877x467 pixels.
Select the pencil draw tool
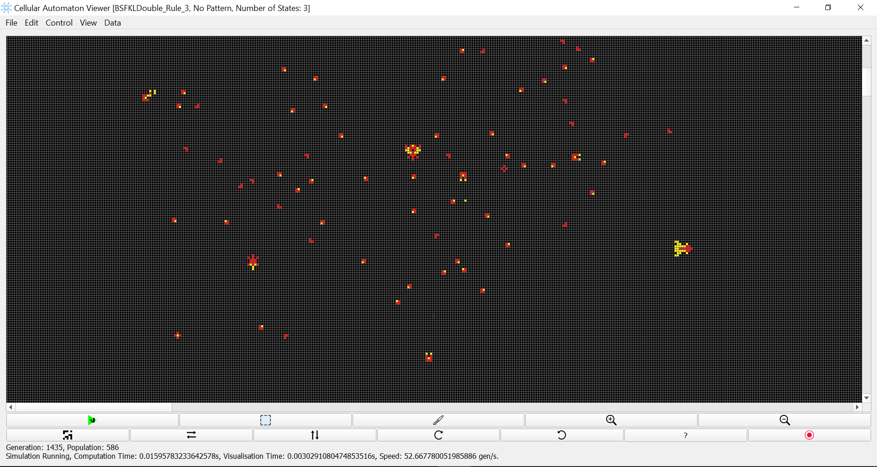[438, 420]
